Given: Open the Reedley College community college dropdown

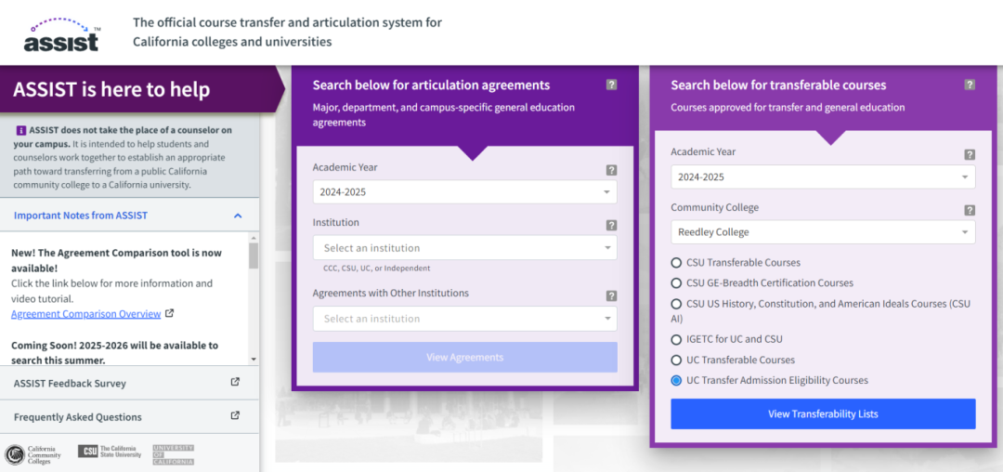Looking at the screenshot, I should [823, 232].
